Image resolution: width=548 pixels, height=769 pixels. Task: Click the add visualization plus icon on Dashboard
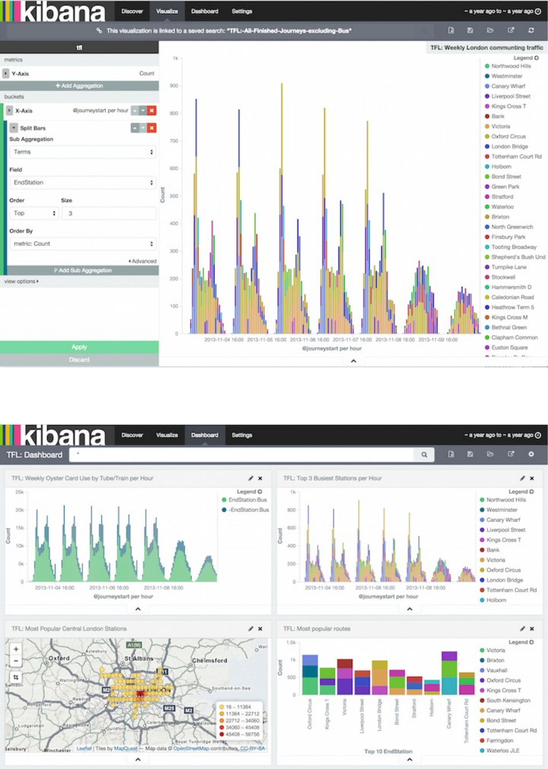531,454
